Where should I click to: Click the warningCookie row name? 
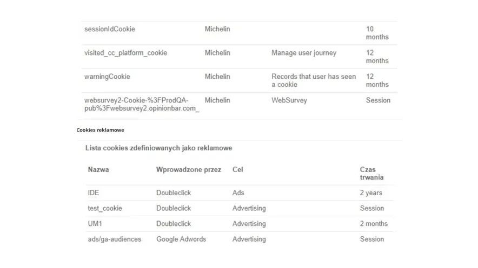107,77
